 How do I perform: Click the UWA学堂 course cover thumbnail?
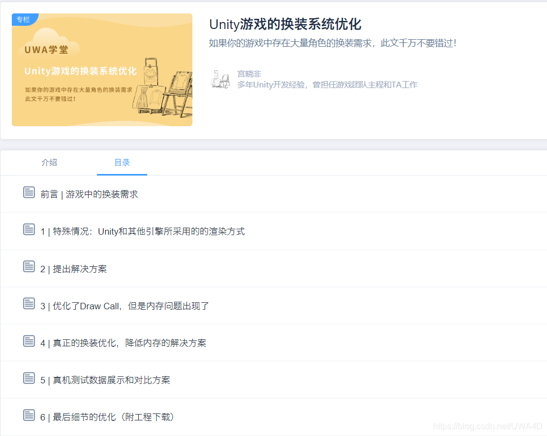click(102, 70)
